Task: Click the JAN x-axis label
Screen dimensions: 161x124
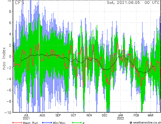Action: pos(120,115)
